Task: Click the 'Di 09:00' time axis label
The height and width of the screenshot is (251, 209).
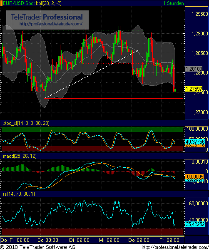Action: click(79, 240)
